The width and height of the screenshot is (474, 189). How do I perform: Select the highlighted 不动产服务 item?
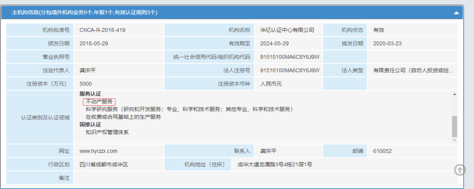pos(99,102)
